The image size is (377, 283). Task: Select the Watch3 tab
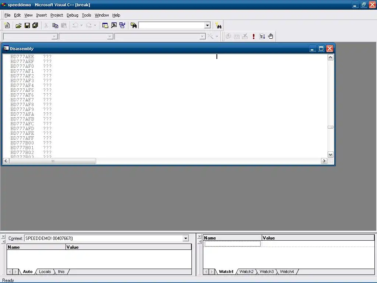[267, 272]
